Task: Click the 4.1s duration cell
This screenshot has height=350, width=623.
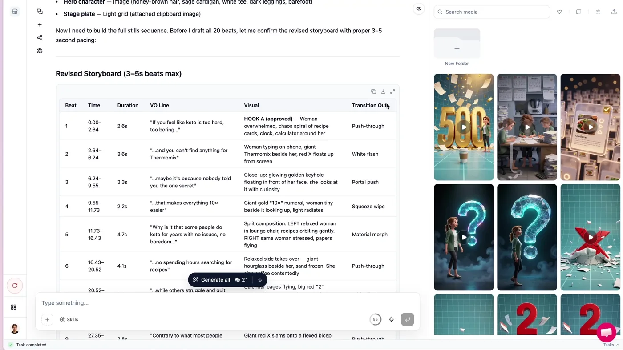Action: click(x=122, y=266)
